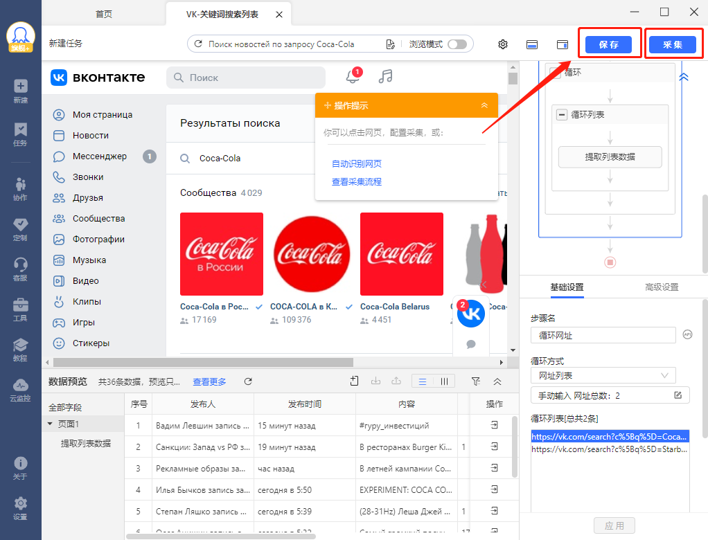Select the VK-关键词搜索列表 tab
The image size is (708, 540).
222,15
